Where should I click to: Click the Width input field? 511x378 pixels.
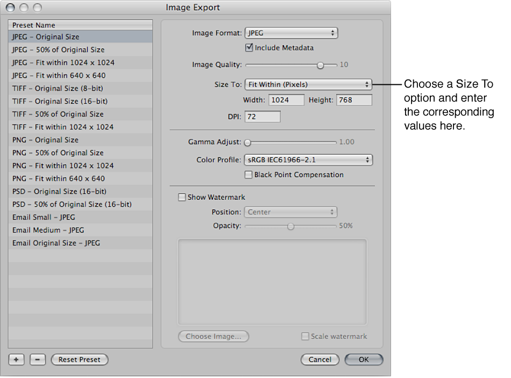[x=286, y=99]
